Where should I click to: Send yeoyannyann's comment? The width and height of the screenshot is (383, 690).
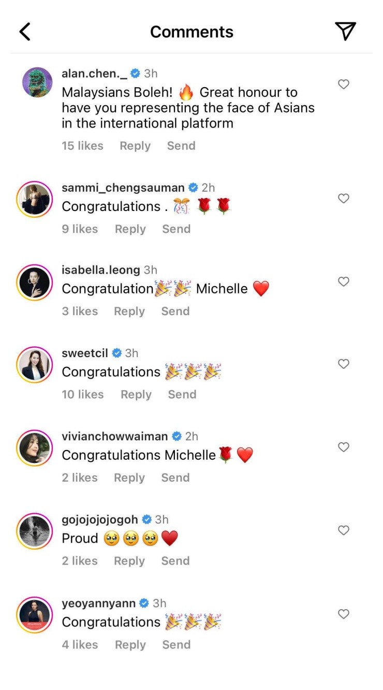[176, 644]
